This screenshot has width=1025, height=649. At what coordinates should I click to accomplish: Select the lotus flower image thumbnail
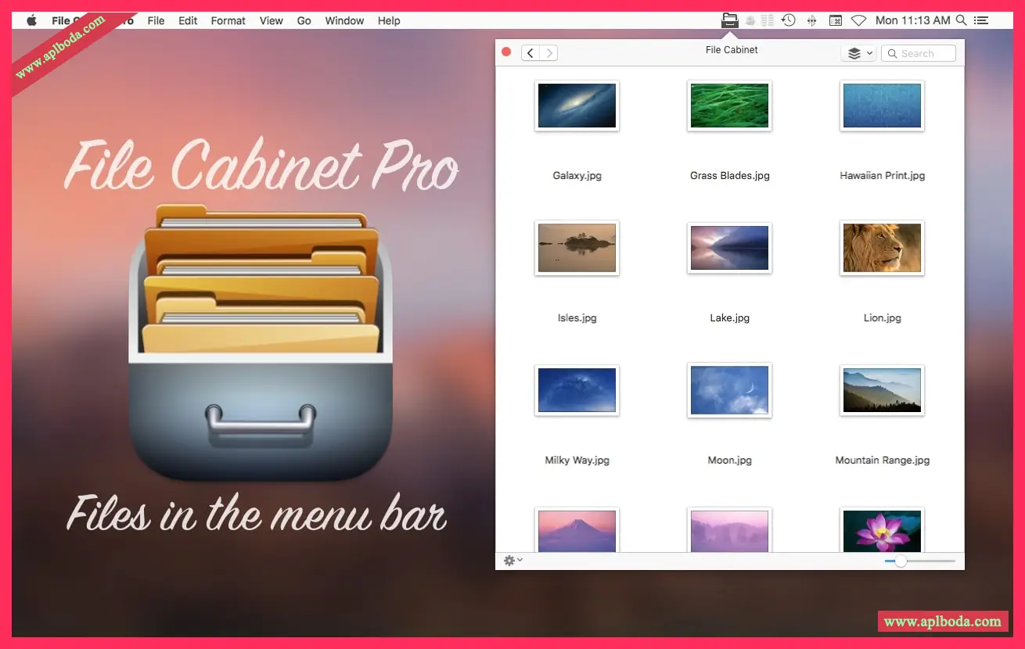[x=883, y=530]
